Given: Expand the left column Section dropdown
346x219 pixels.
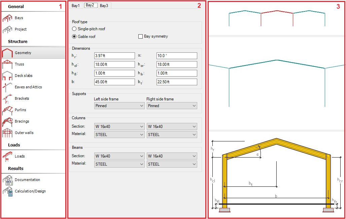Looking at the screenshot, I should tap(119, 127).
